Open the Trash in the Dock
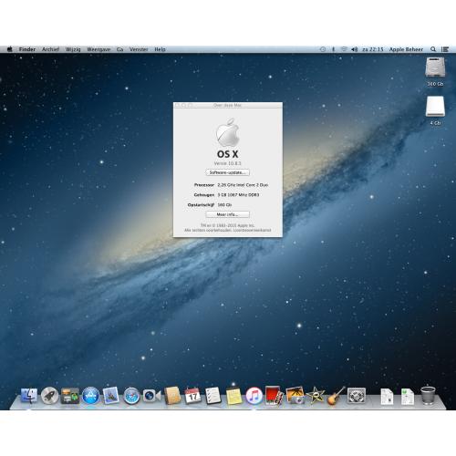 coord(428,395)
